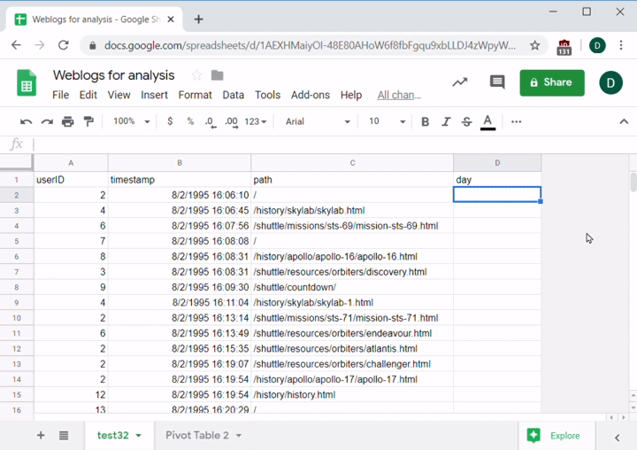Screen dimensions: 637x450
Task: Toggle italic formatting
Action: (446, 121)
